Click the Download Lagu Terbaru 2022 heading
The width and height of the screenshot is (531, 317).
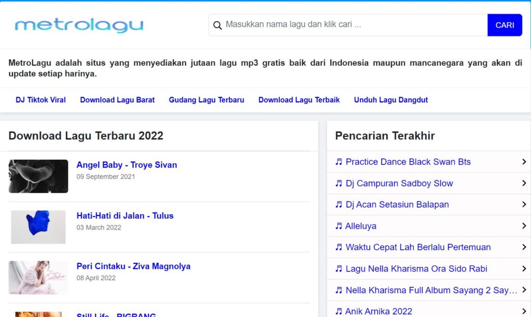(86, 135)
